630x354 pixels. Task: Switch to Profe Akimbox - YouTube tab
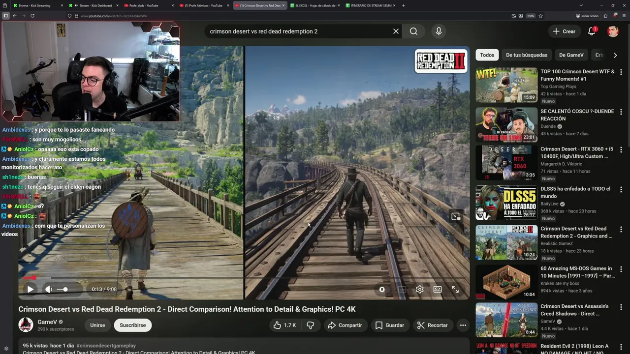click(x=204, y=5)
